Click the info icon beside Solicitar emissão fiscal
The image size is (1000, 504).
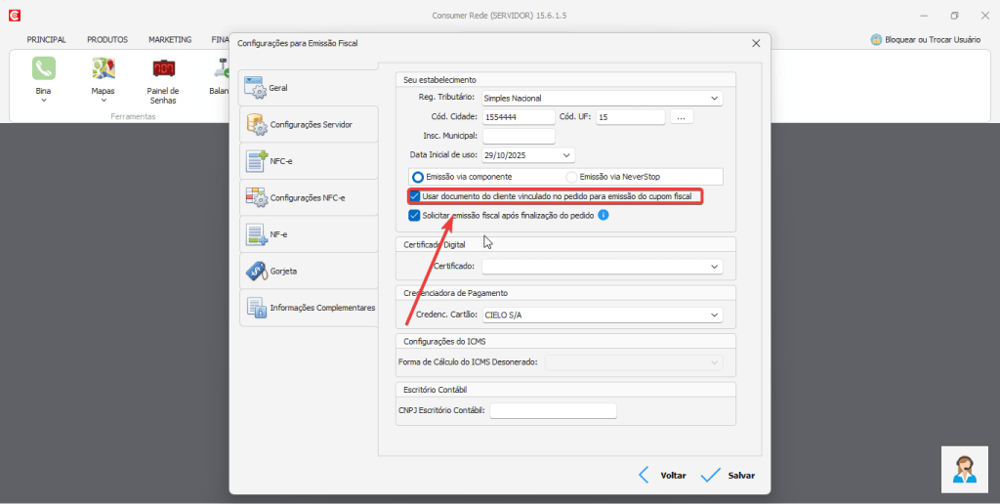[604, 215]
